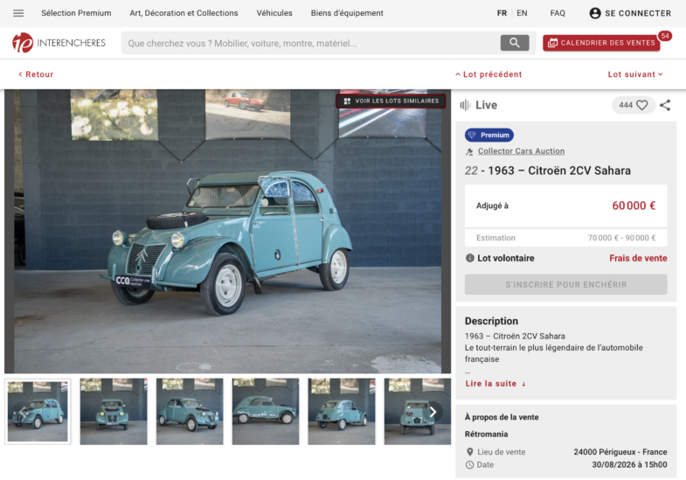The image size is (686, 480).
Task: Click the main Citroën 2CV photo
Action: (x=227, y=231)
